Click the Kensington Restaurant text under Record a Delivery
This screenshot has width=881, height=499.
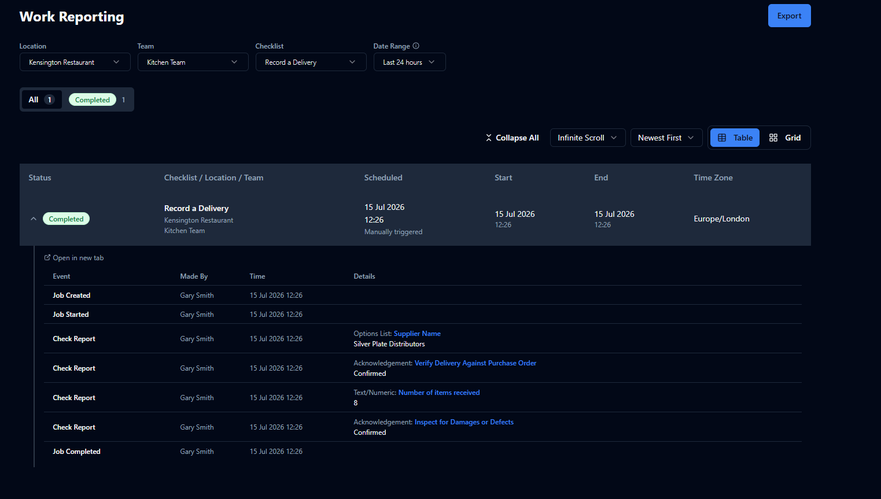198,220
